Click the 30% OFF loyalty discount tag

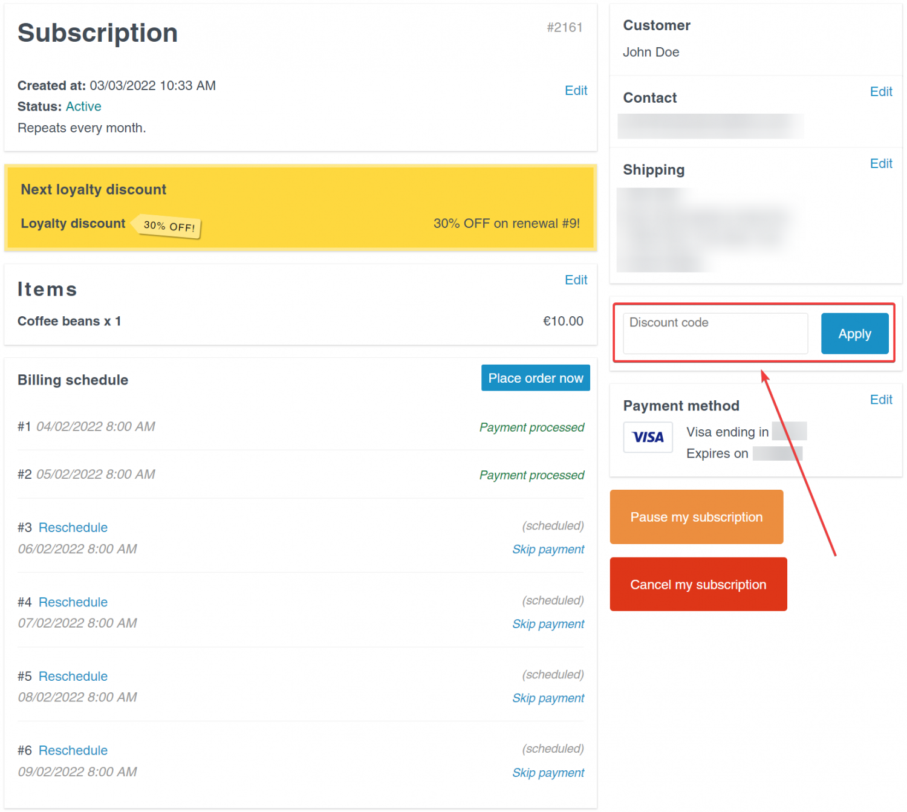(168, 226)
